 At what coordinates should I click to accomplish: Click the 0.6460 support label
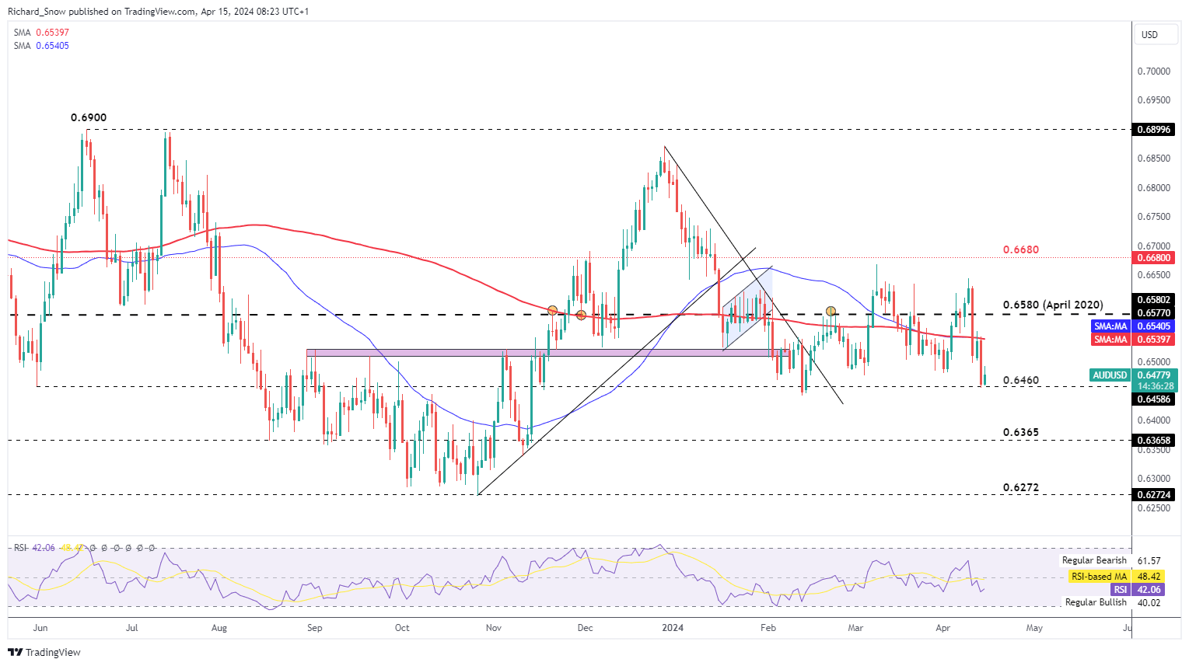tap(1021, 381)
